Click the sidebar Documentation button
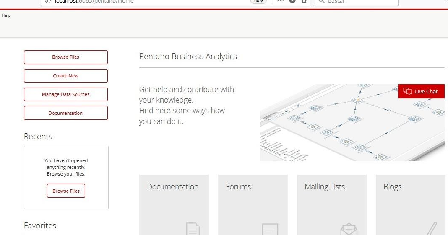 66,113
